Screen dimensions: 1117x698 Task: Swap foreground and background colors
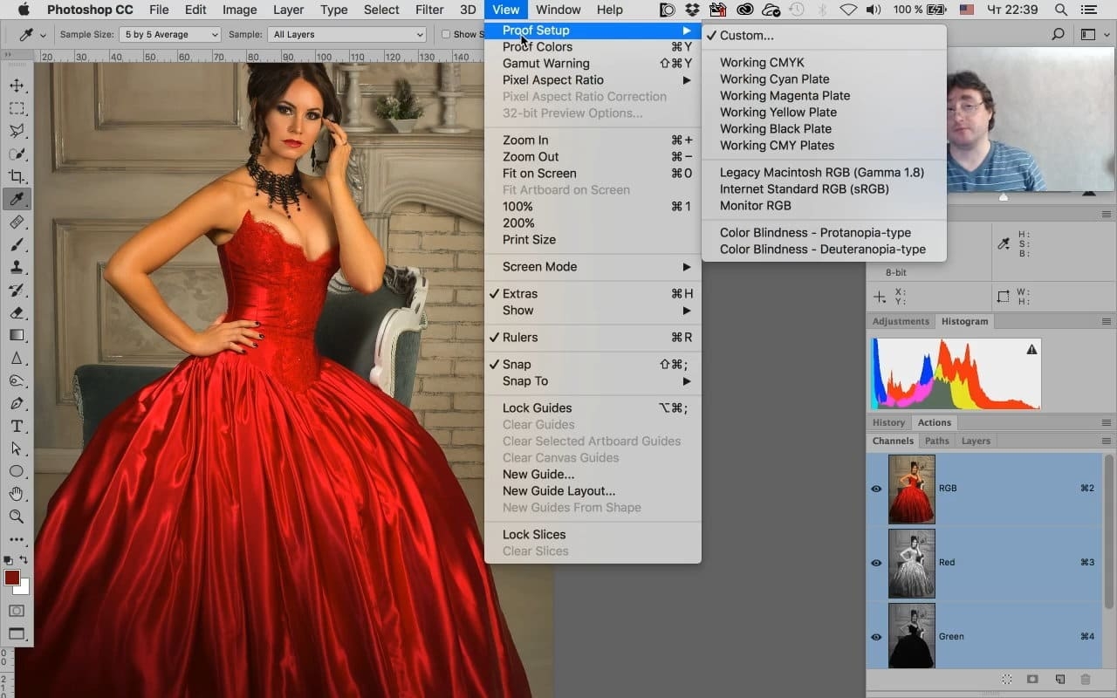[x=24, y=559]
